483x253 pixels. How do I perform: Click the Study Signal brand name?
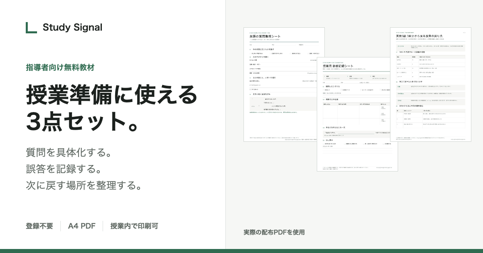click(x=72, y=27)
